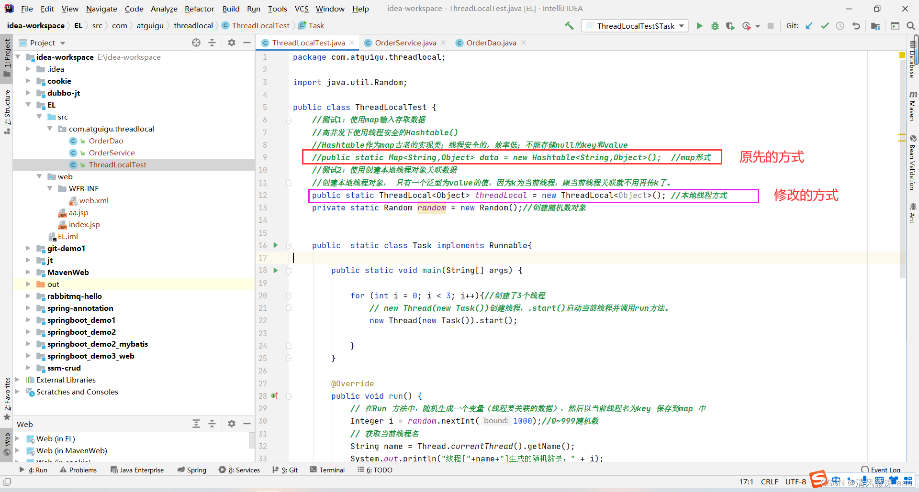The height and width of the screenshot is (492, 919).
Task: Open Bean Validation side tool window
Action: coord(913,163)
